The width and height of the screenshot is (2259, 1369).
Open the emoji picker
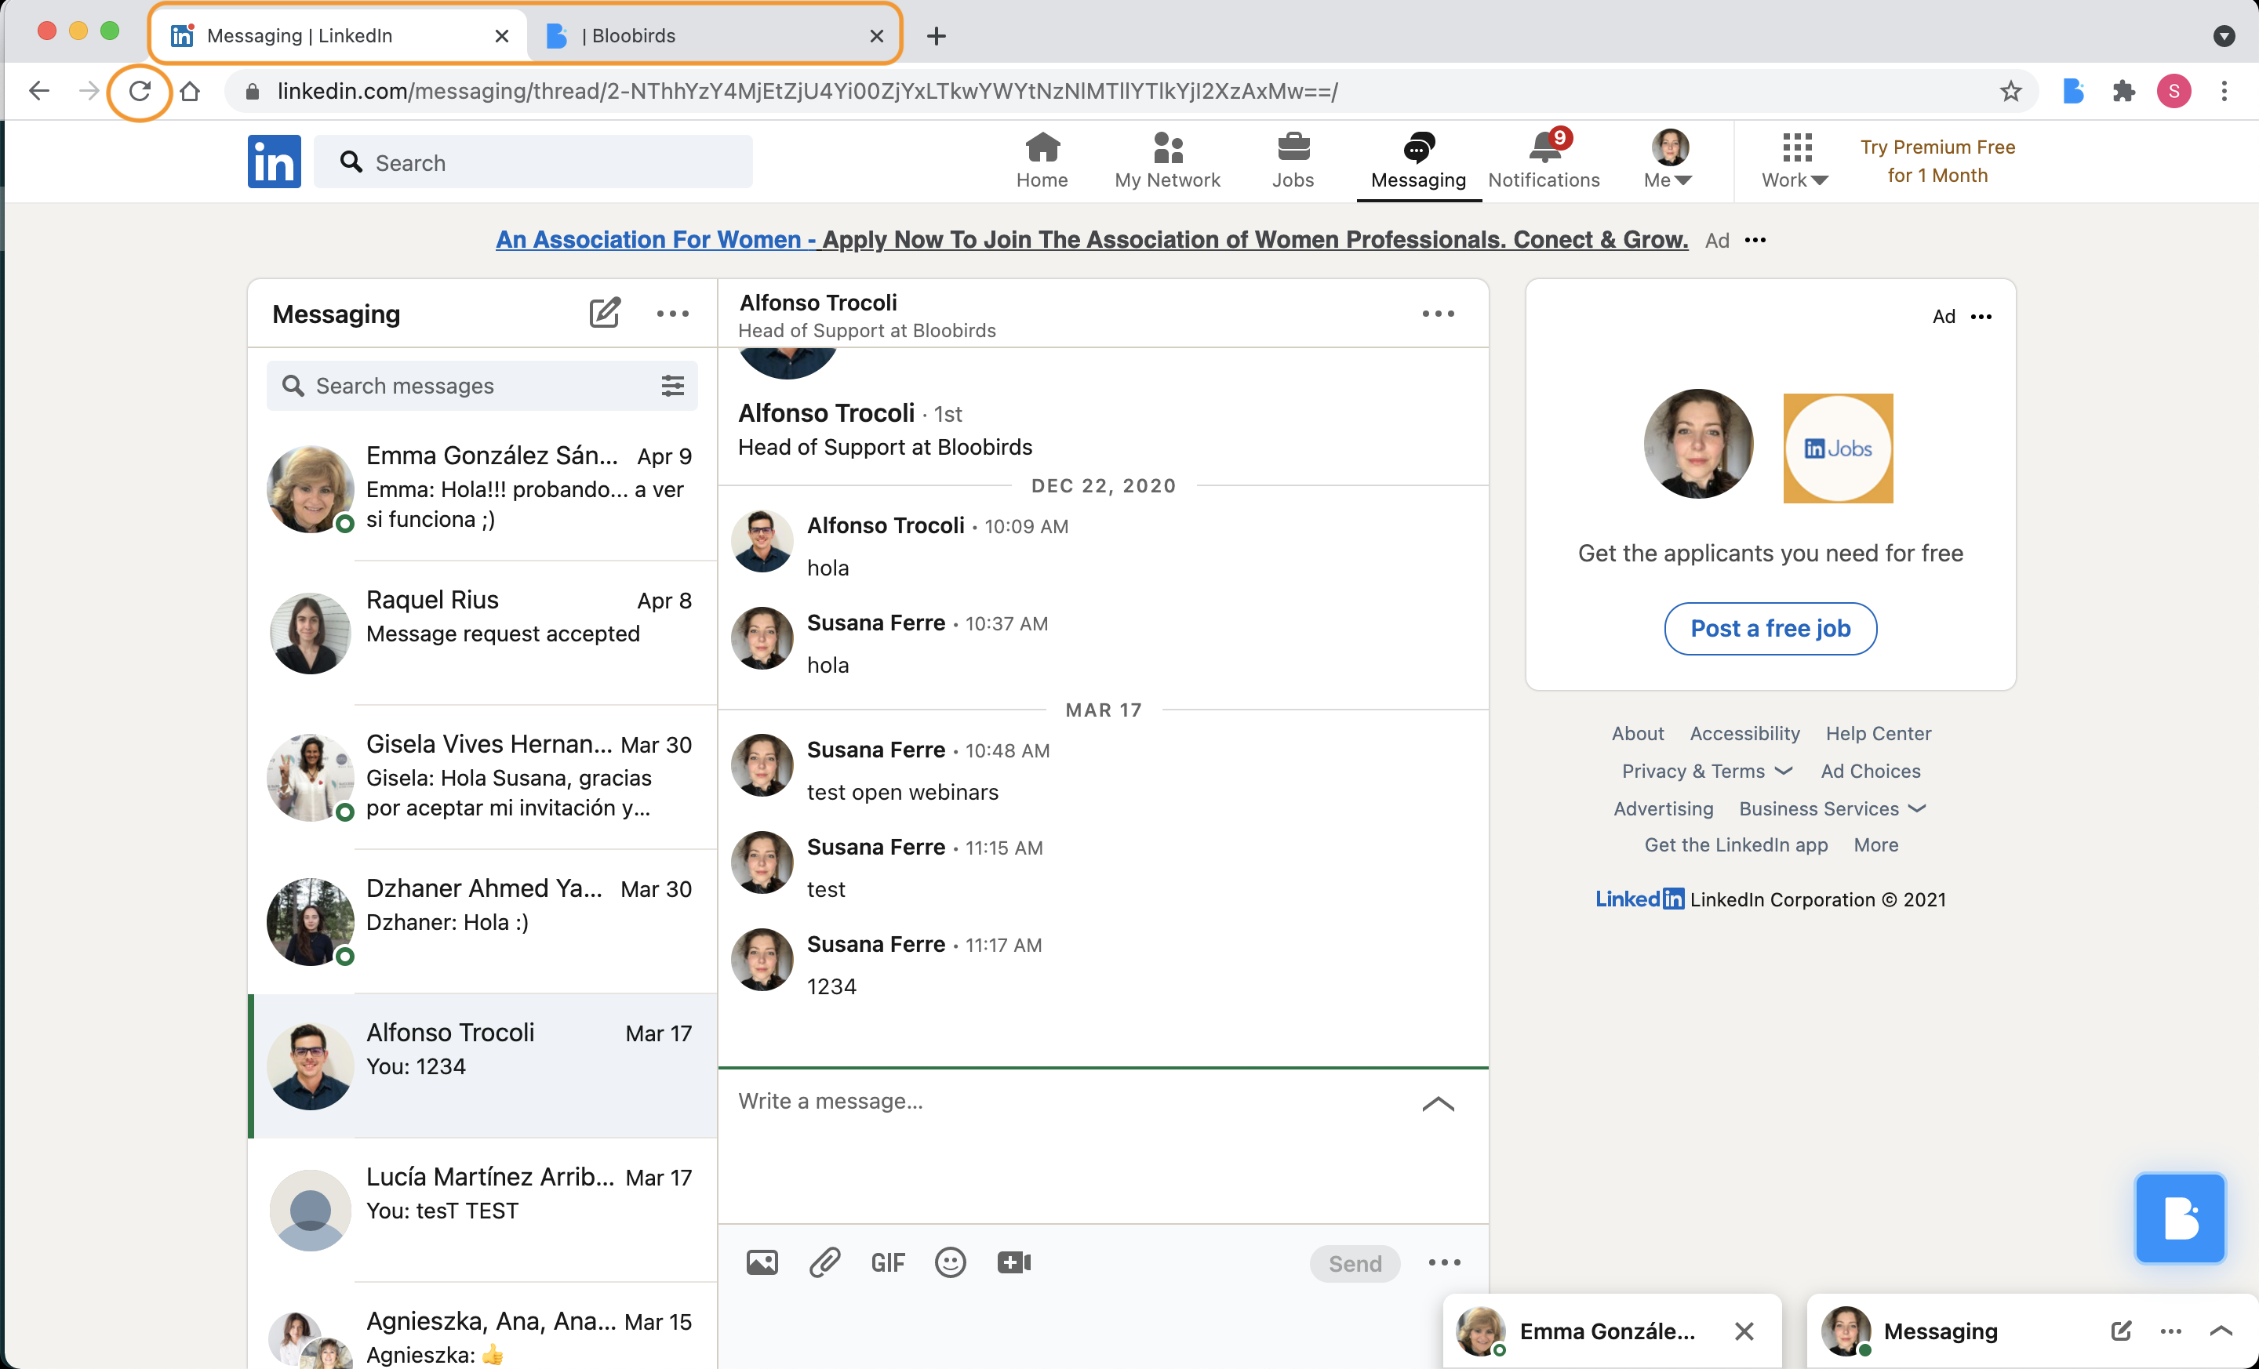[950, 1262]
